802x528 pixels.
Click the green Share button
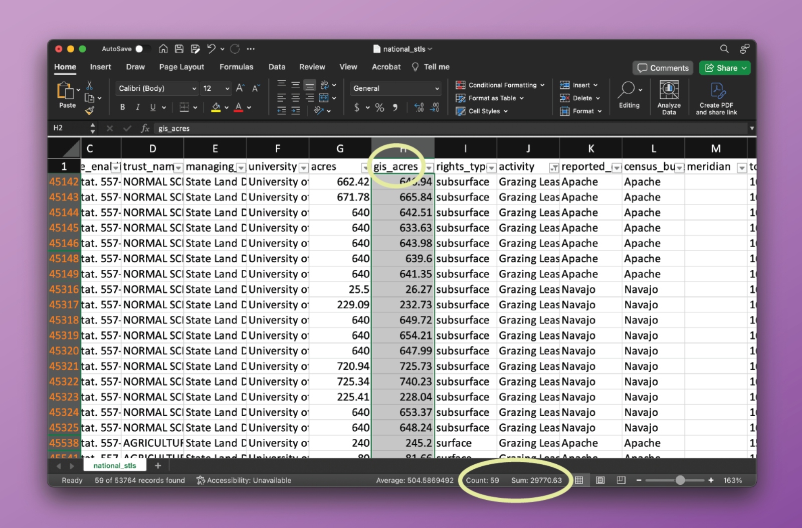724,68
